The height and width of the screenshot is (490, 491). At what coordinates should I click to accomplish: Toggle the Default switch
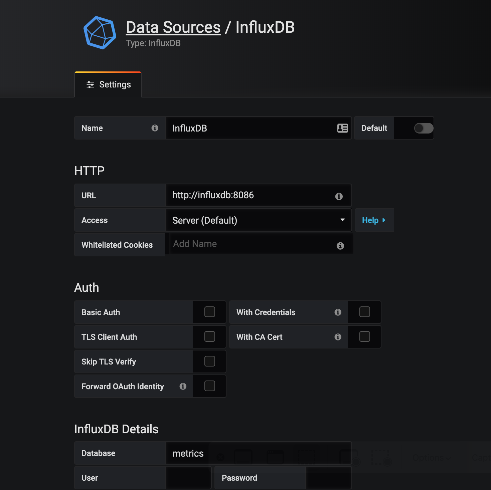tap(424, 128)
